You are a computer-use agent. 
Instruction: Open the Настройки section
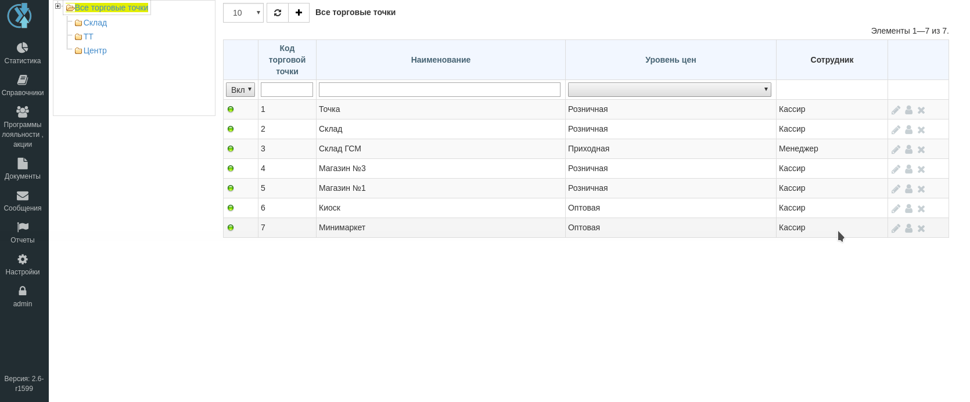click(23, 265)
